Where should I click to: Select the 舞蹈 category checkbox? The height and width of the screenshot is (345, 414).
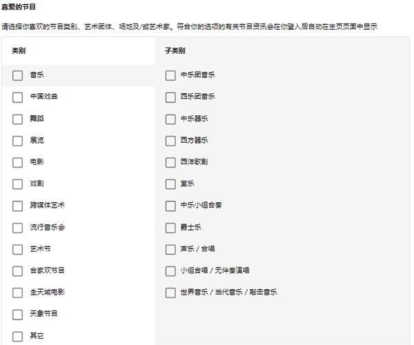[17, 119]
